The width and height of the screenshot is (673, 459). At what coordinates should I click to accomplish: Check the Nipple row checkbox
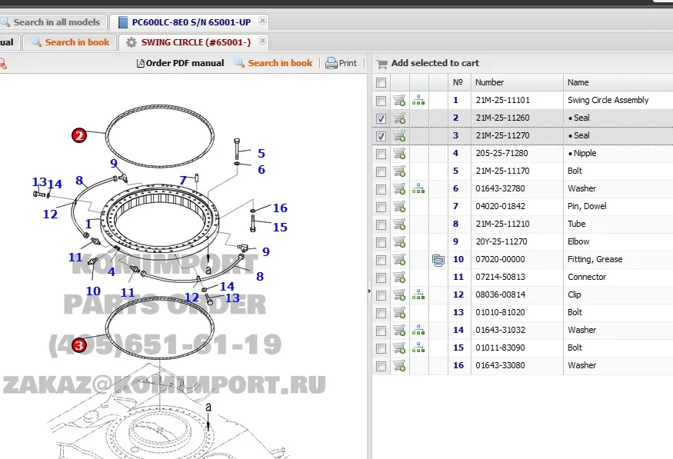[x=381, y=154]
